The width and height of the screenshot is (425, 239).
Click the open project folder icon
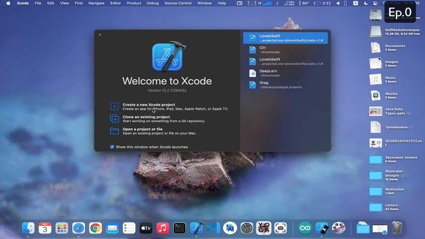[114, 131]
